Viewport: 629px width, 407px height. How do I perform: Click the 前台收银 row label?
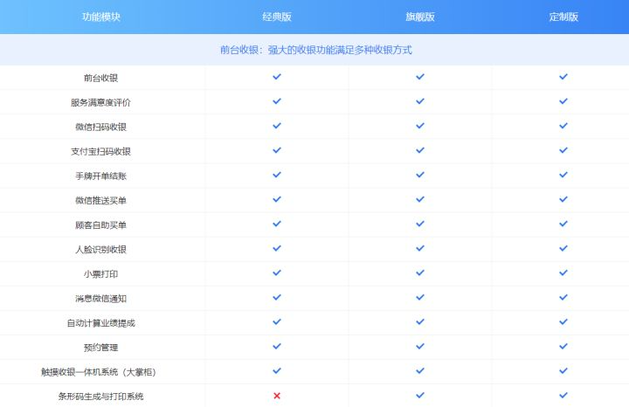coord(100,78)
